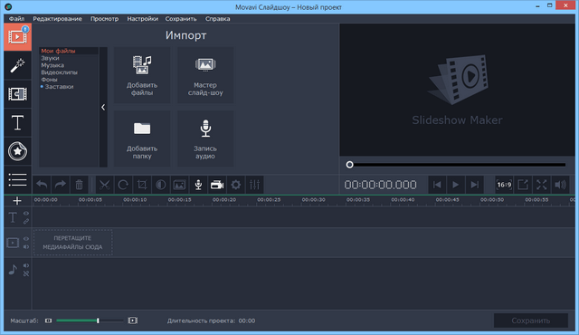Select Музыка category
This screenshot has width=579, height=335.
click(52, 65)
